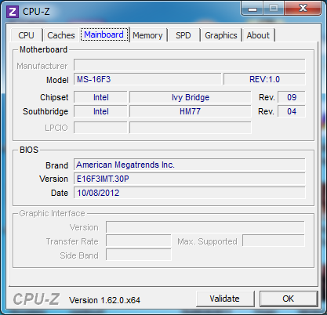Select the BIOS date 10/08/2012
The height and width of the screenshot is (315, 327).
pos(190,193)
